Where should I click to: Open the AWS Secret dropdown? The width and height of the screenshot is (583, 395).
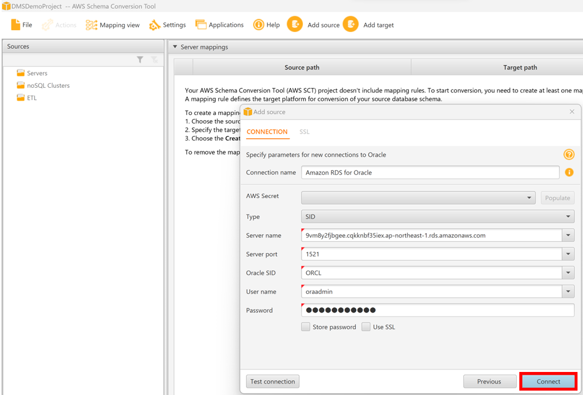click(418, 198)
